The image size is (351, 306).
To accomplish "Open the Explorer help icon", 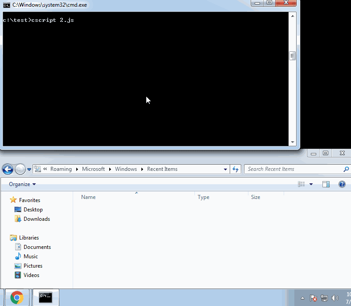I will point(342,184).
